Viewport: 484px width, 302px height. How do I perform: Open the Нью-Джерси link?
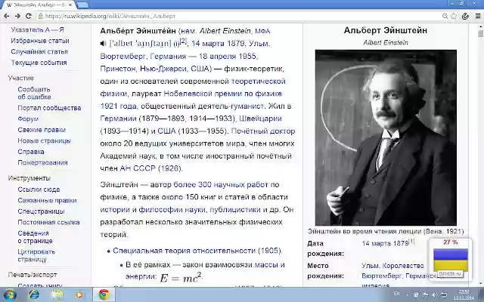pos(163,69)
